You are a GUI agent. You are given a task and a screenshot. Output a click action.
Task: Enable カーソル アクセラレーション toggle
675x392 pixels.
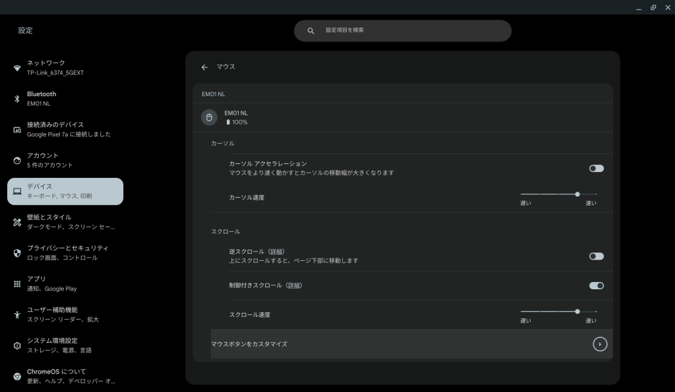coord(596,169)
